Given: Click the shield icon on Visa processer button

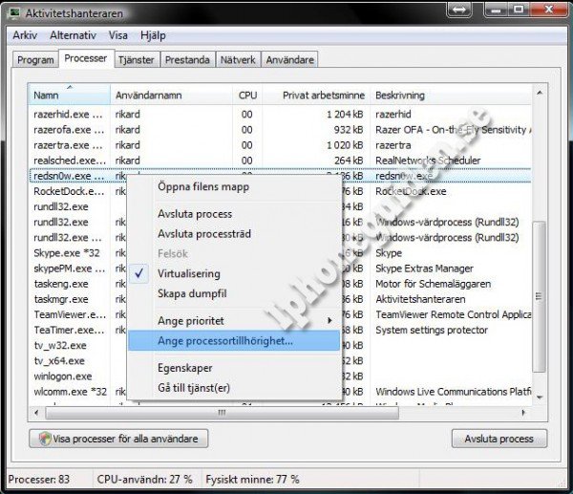Looking at the screenshot, I should 45,439.
